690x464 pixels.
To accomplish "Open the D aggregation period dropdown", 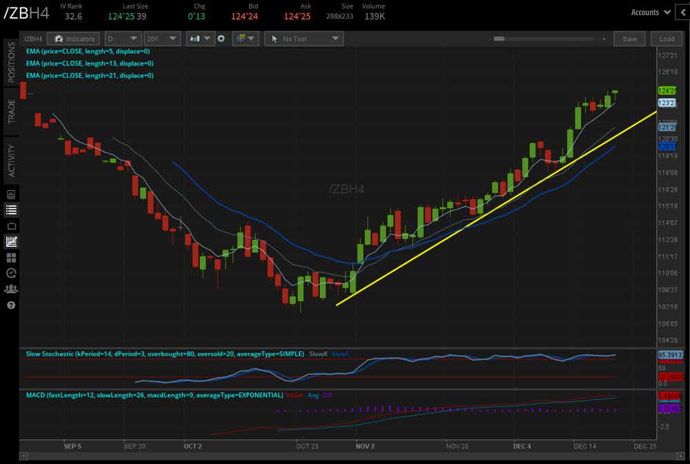I will 123,39.
